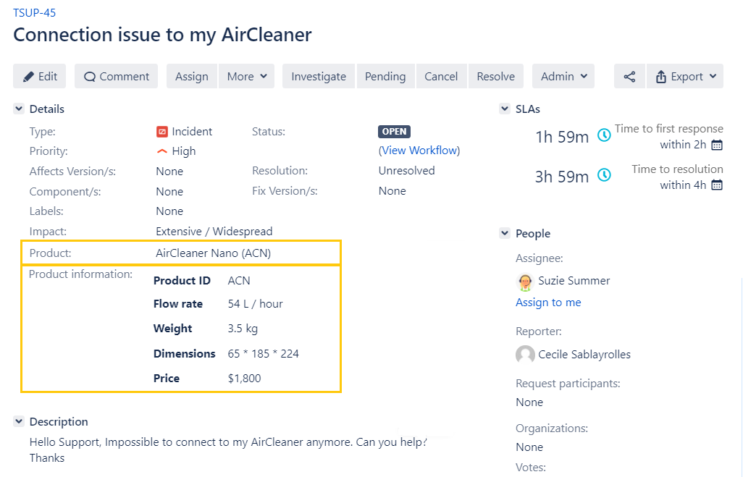
Task: Open the More dropdown menu
Action: point(247,77)
